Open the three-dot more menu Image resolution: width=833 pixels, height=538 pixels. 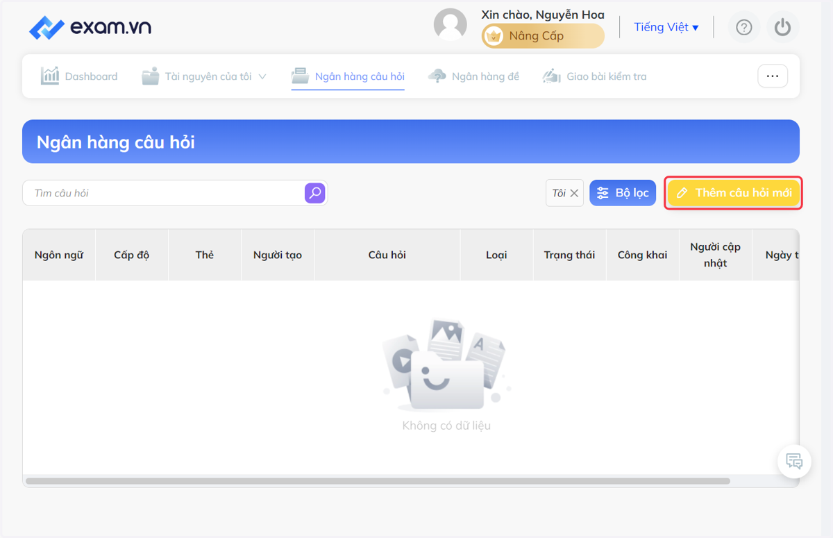[x=773, y=76]
